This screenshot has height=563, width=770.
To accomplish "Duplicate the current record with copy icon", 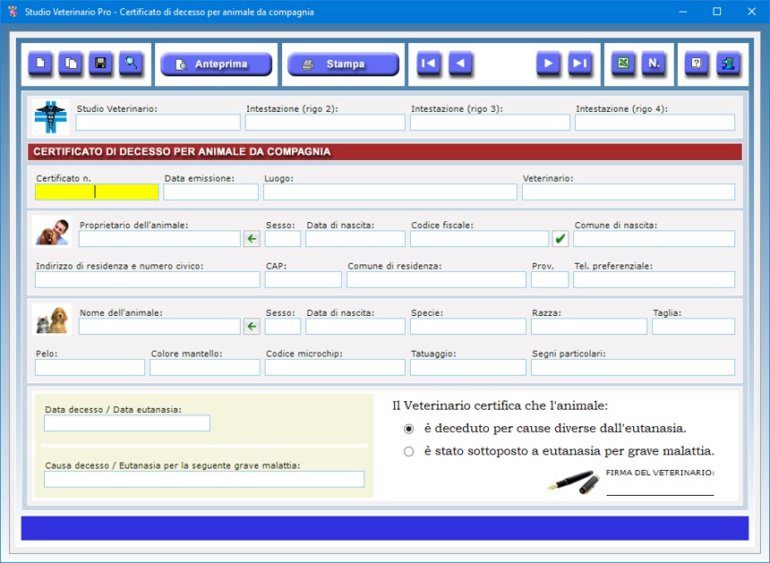I will point(71,64).
